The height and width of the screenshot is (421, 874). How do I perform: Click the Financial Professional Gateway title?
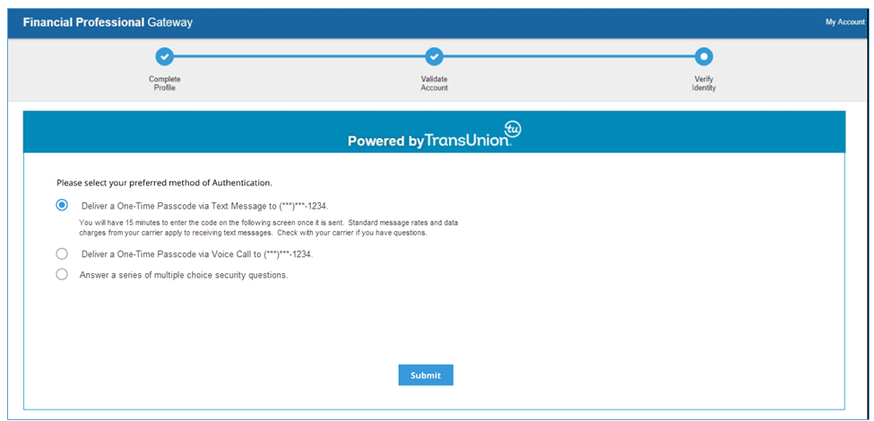tap(108, 22)
